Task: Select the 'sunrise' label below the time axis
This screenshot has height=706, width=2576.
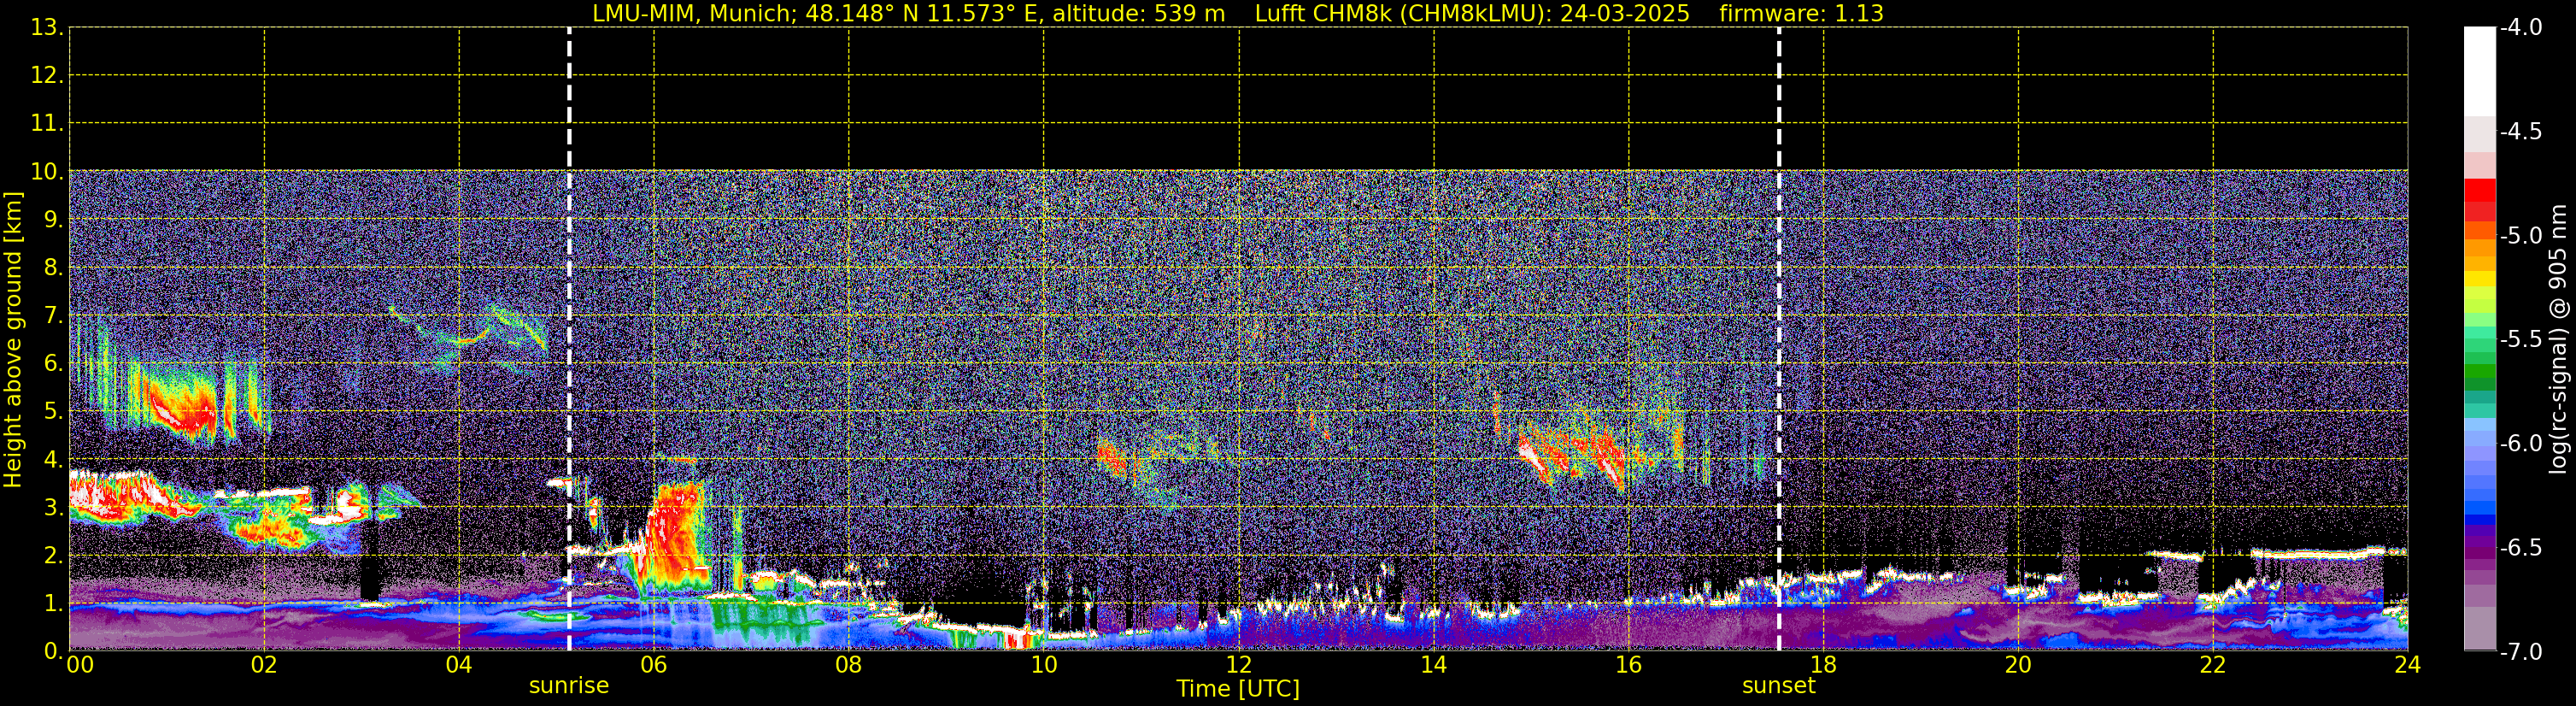Action: click(568, 686)
